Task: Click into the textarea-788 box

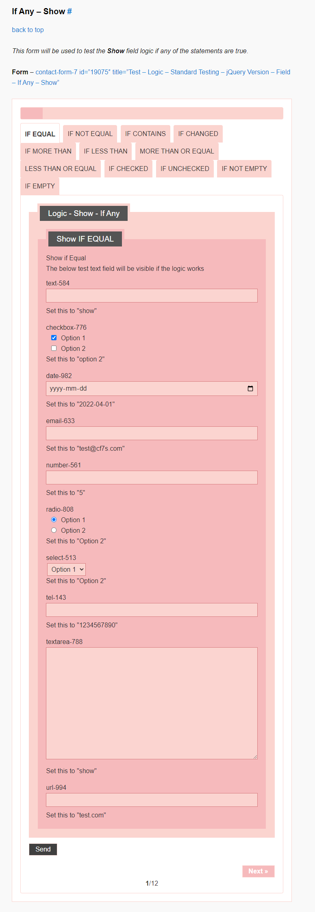Action: click(152, 703)
